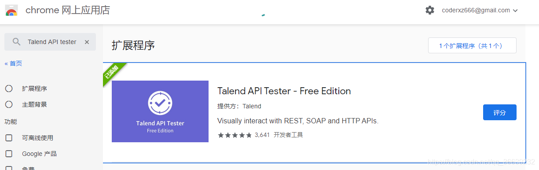Select the 主题背景 radio button
Screen dimensions: 539x170
9,104
